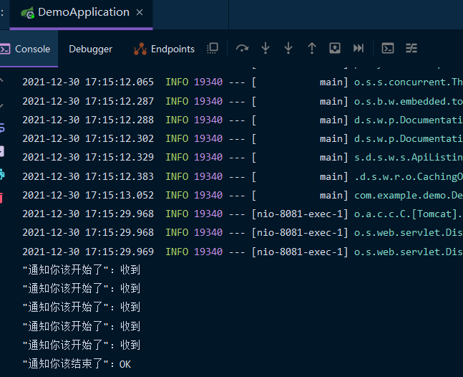
Task: Click the Endpoints tab's orange node icon
Action: [x=140, y=49]
